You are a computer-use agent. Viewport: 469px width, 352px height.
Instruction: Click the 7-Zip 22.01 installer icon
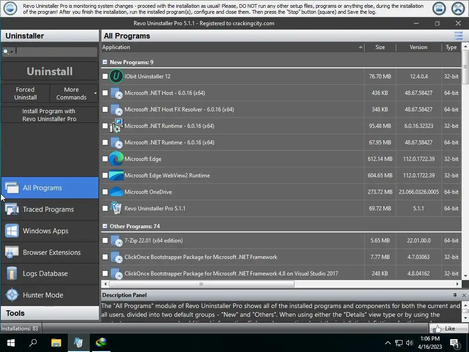pos(116,241)
